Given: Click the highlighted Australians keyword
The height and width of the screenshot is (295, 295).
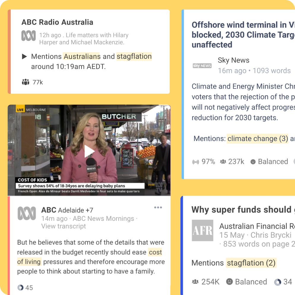Looking at the screenshot, I should [81, 56].
